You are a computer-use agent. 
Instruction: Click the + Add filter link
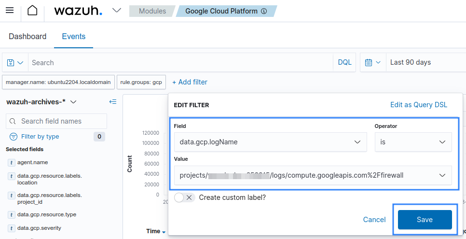(190, 82)
